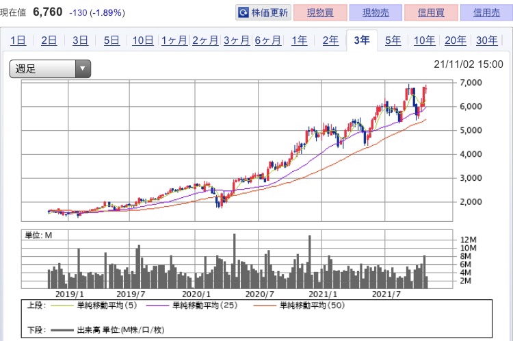Click the 信用売 margin sell button
This screenshot has width=513, height=341.
486,12
